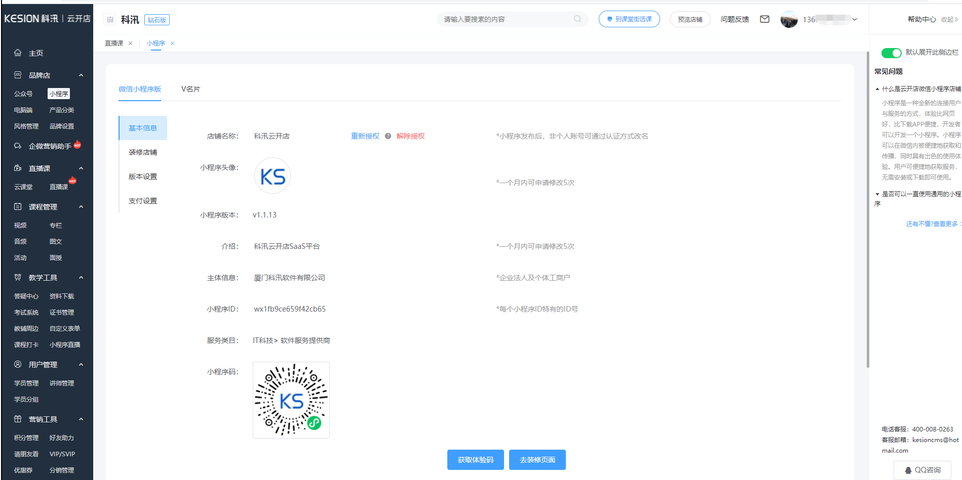
Task: Select the 装修店铺 side tab
Action: (143, 152)
